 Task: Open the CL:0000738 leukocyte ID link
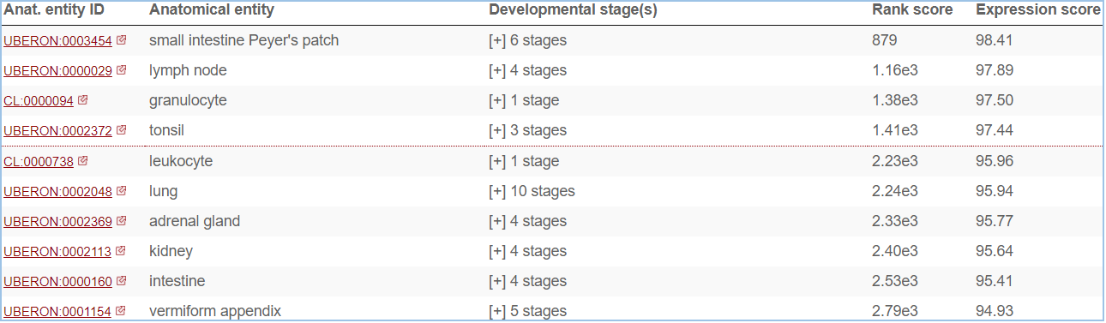click(x=39, y=162)
